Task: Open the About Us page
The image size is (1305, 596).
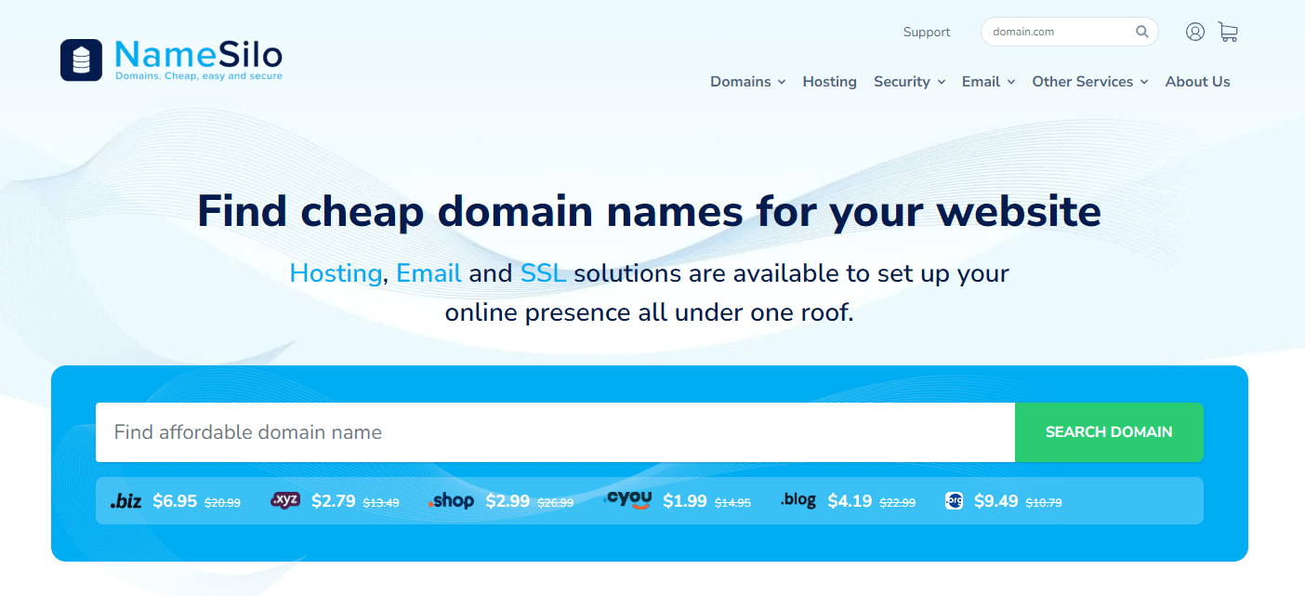Action: click(x=1197, y=82)
